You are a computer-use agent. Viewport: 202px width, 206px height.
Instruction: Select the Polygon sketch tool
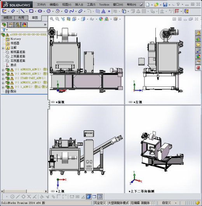tap(66, 11)
